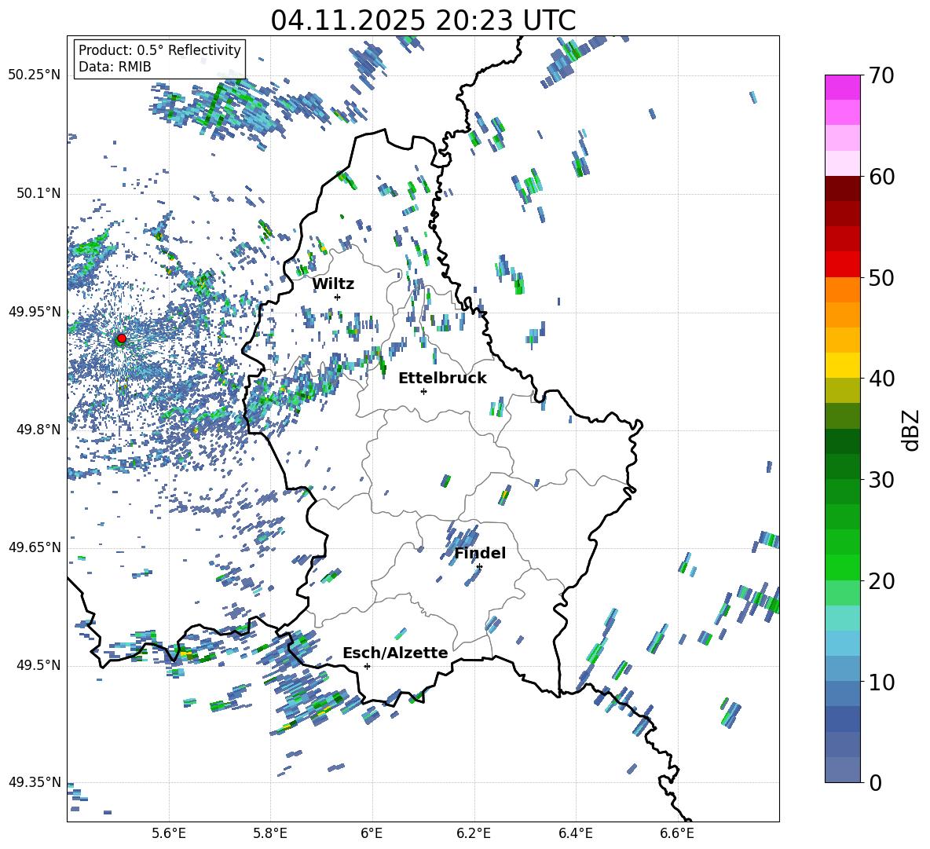Click the 70 label on colorbar
The image size is (930, 849).
tap(881, 75)
